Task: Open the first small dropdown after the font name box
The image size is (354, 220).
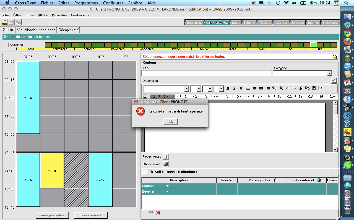Action: (x=199, y=89)
